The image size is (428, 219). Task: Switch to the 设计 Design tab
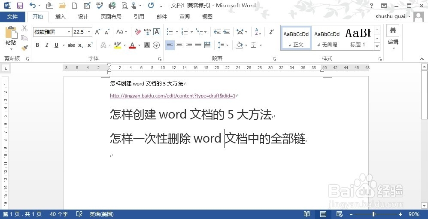coord(83,17)
